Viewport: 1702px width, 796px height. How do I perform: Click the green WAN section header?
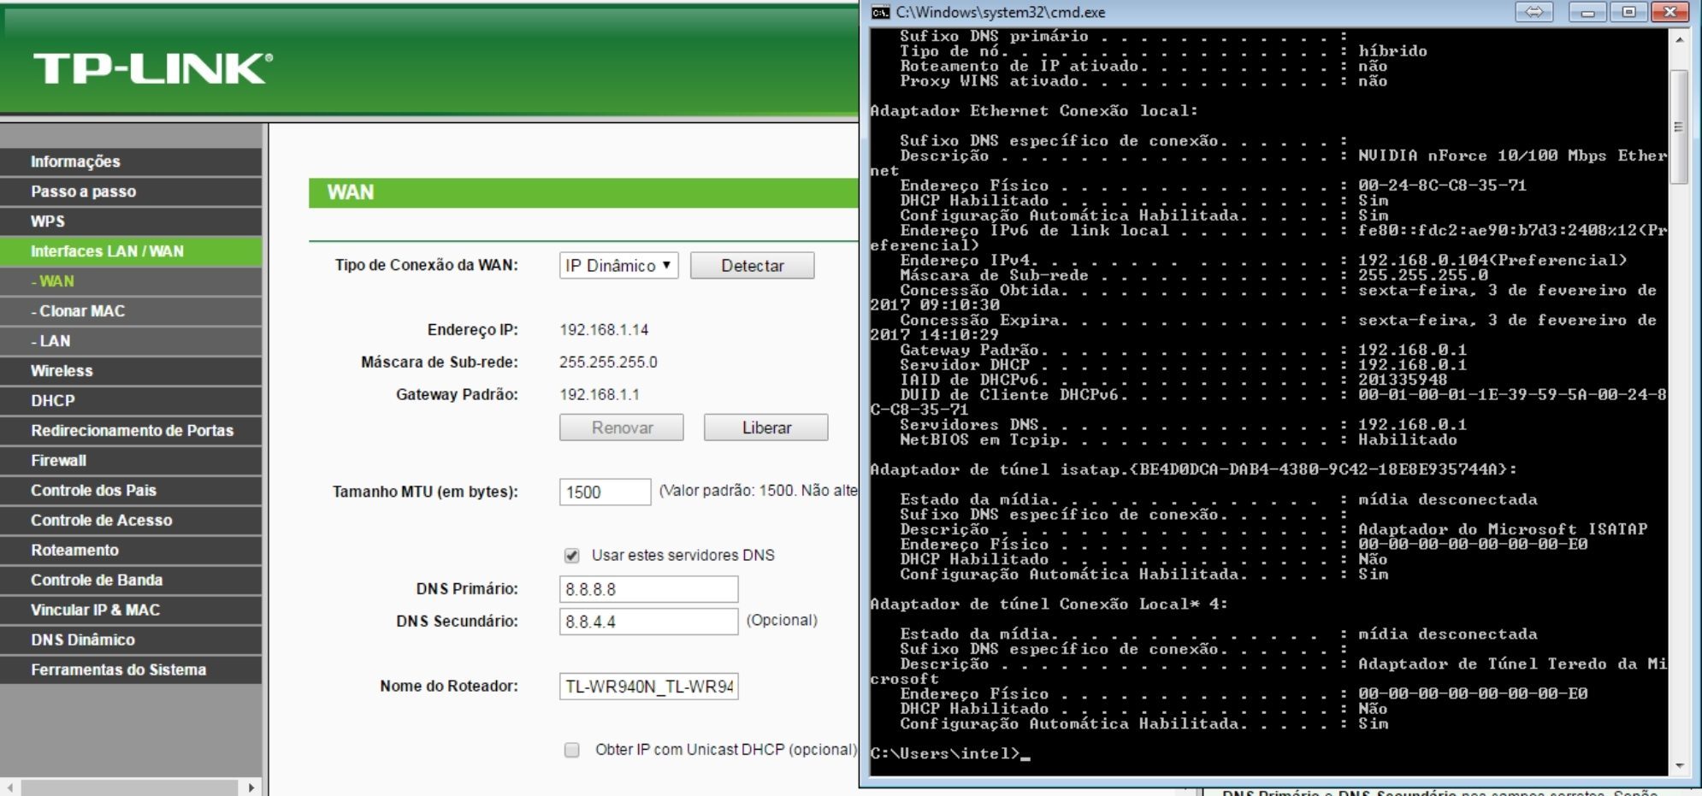coord(583,193)
